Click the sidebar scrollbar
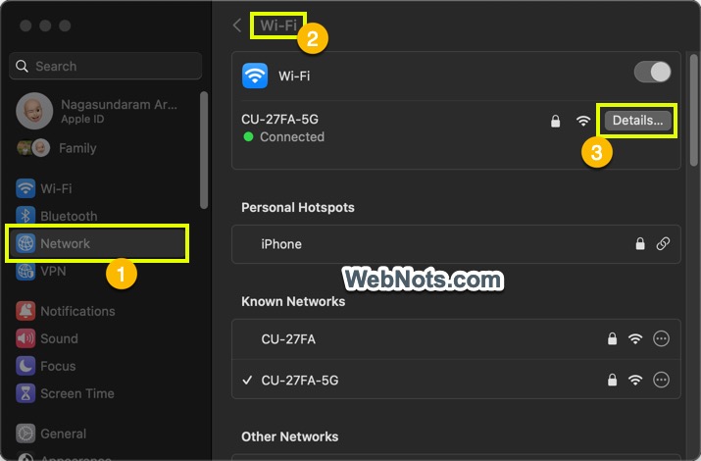Screen dimensions: 701x461 click(204, 150)
